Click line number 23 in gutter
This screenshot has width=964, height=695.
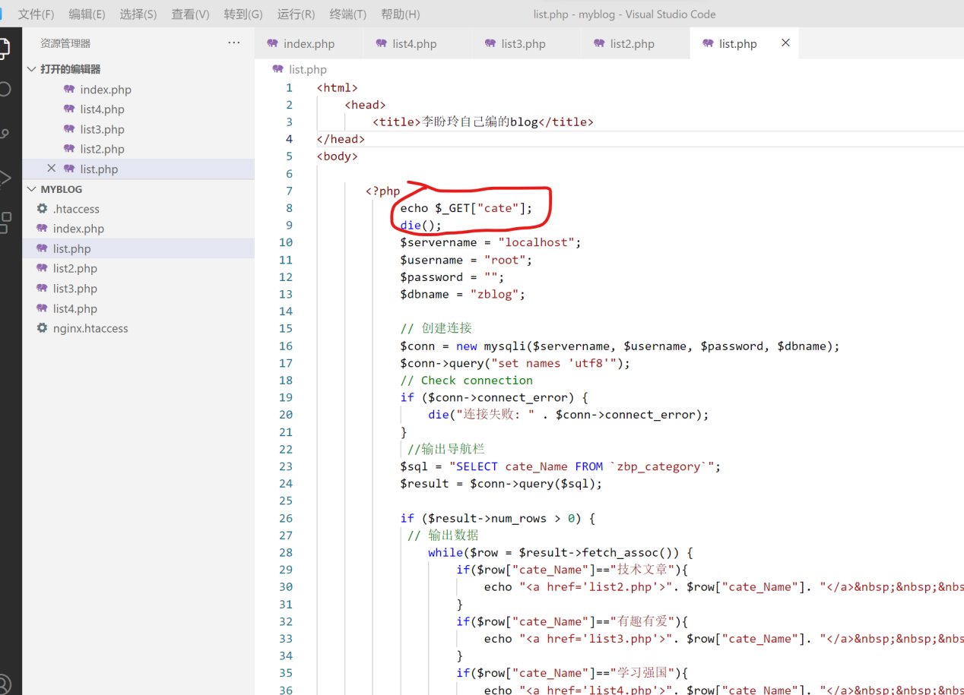click(285, 466)
